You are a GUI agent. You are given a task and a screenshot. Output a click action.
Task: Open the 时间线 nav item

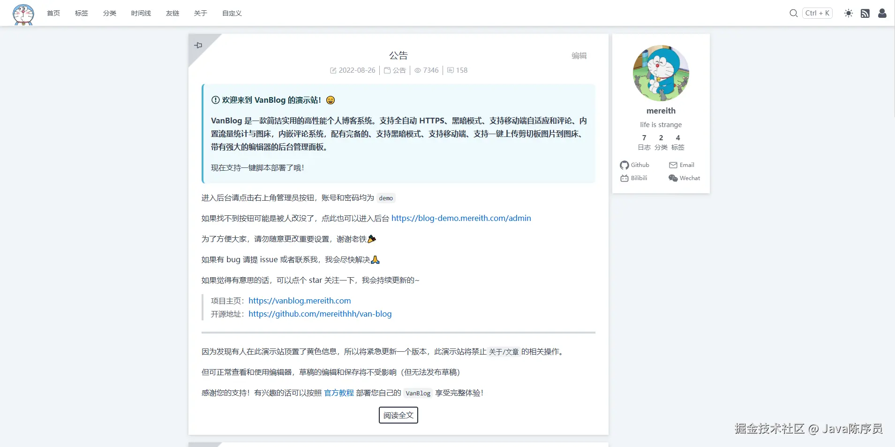141,13
